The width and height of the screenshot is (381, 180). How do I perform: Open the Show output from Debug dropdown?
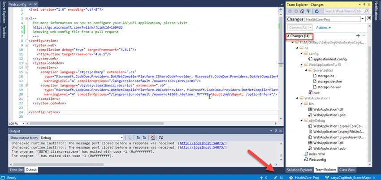[121, 138]
